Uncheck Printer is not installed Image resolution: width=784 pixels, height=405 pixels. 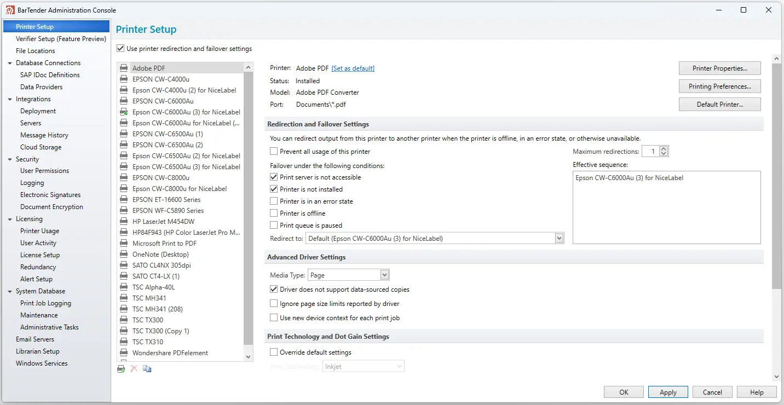point(274,189)
